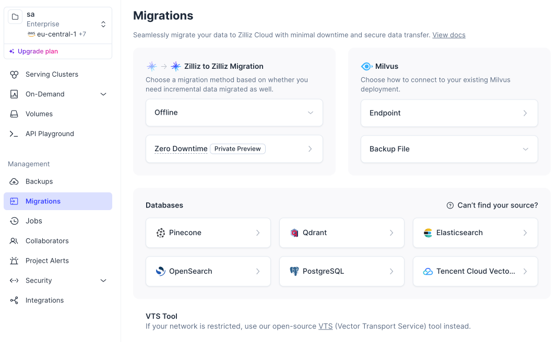
Task: Click the Tencent Cloud logo icon
Action: coord(428,272)
